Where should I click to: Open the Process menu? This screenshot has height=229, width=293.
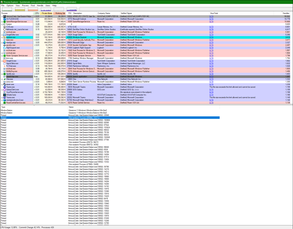click(x=25, y=5)
